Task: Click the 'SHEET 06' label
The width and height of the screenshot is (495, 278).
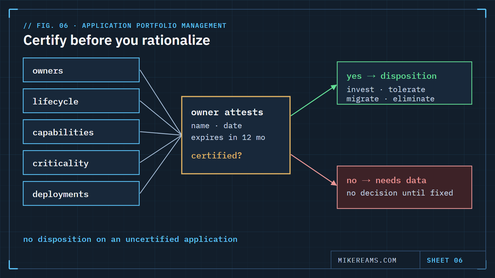Action: coord(445,260)
